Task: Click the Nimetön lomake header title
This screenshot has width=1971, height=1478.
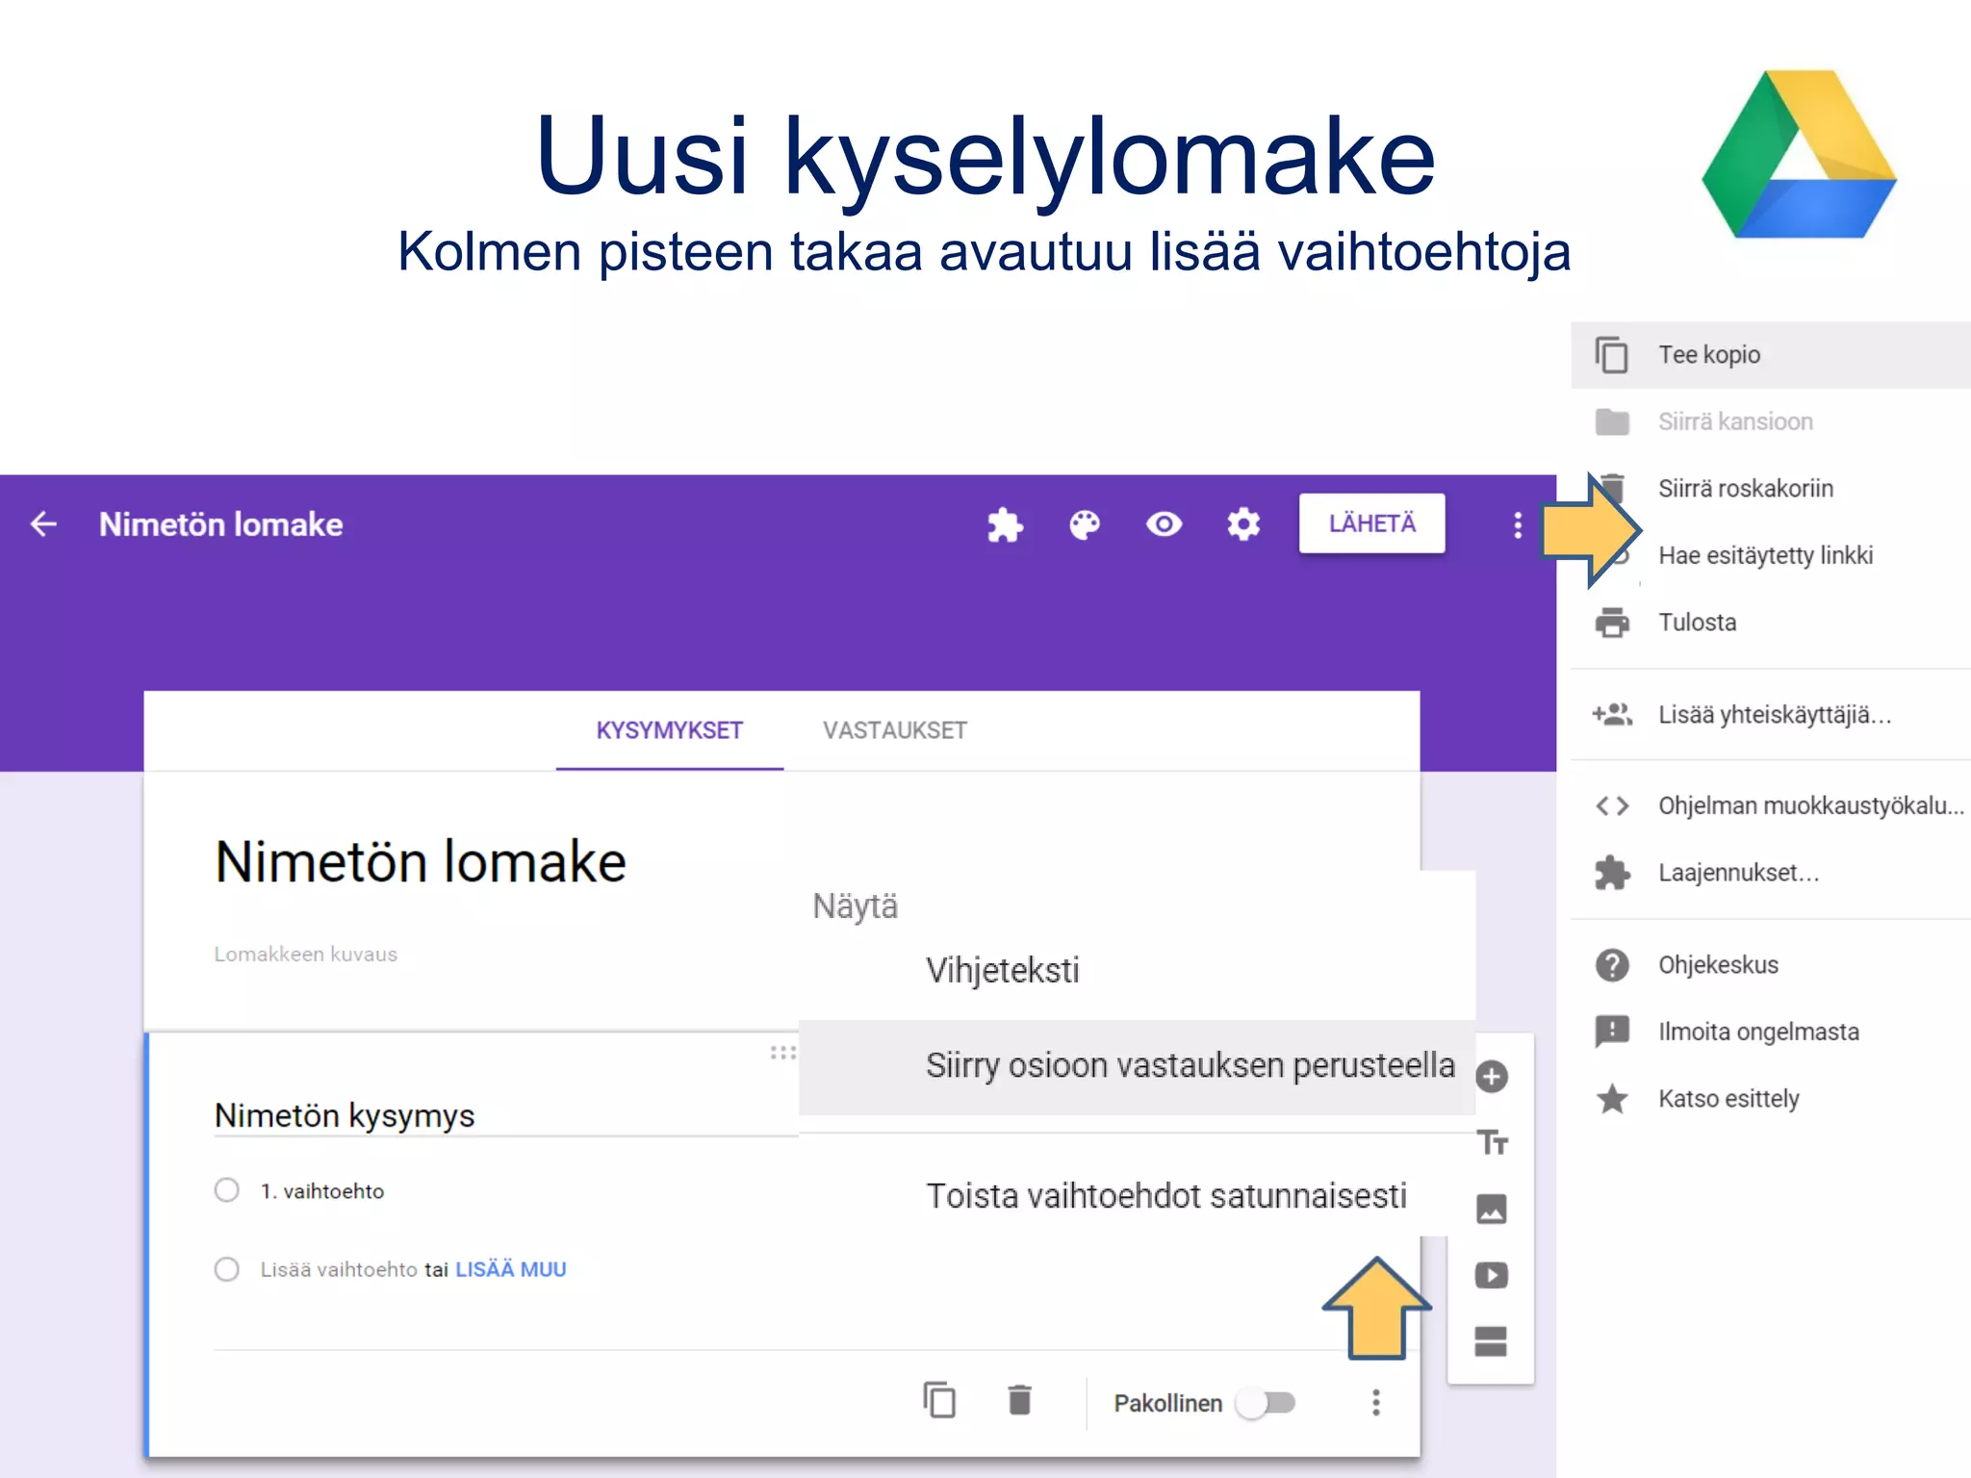Action: tap(220, 524)
